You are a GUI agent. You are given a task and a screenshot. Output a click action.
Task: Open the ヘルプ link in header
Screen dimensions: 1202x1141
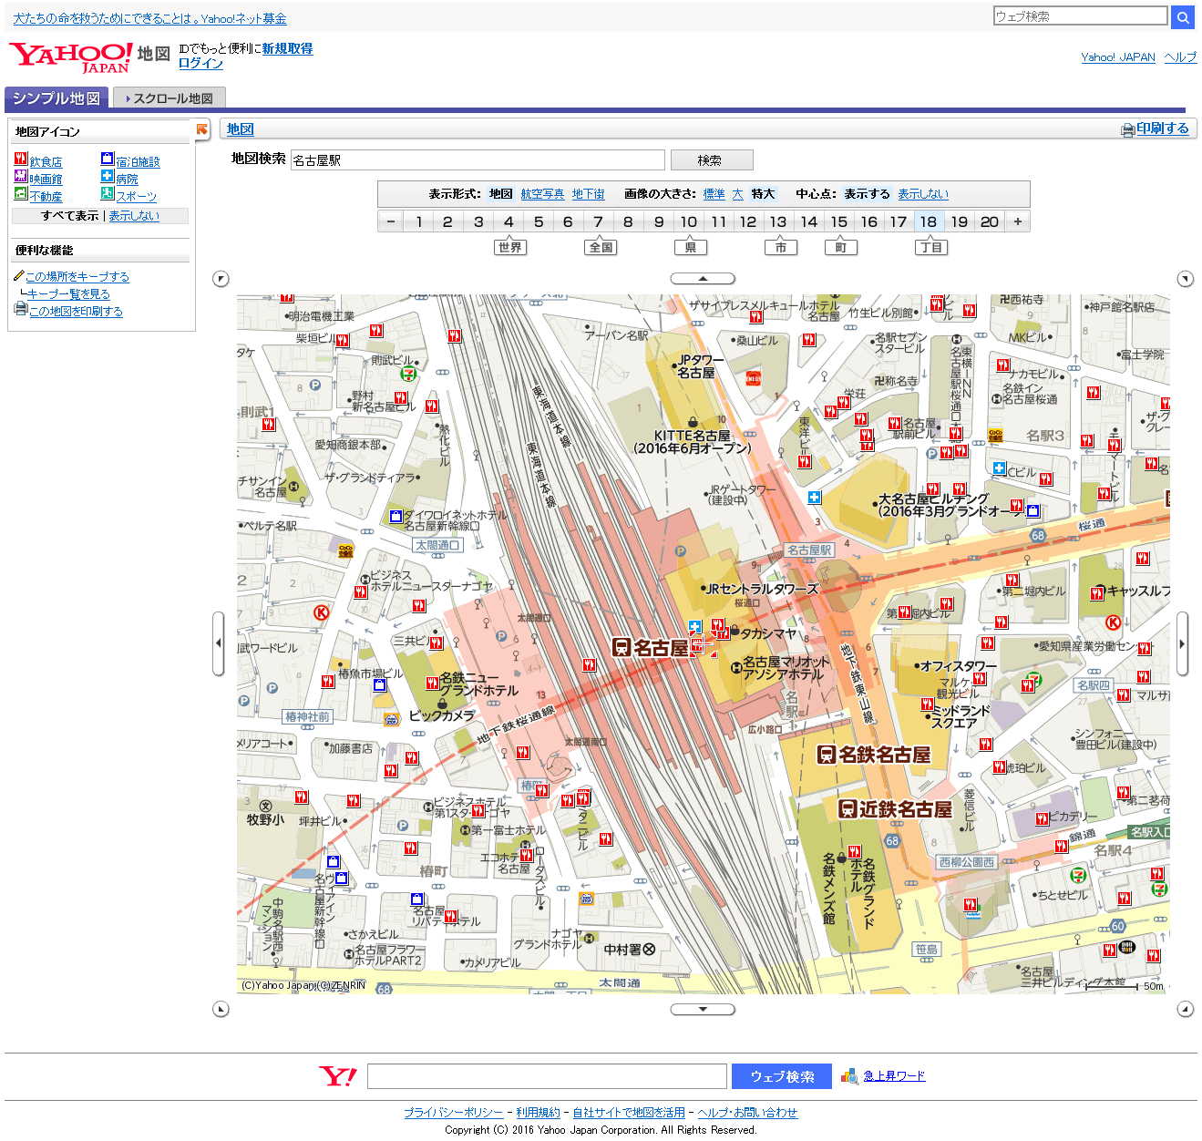coord(1180,57)
